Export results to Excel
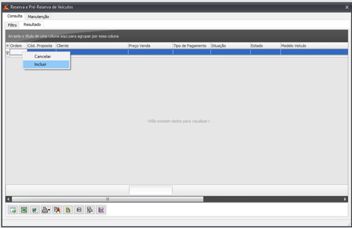Screen dimensions: 352x228 coord(24,210)
